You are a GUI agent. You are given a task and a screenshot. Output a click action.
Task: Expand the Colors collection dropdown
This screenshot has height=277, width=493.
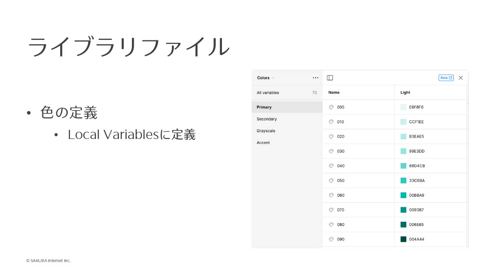click(266, 78)
